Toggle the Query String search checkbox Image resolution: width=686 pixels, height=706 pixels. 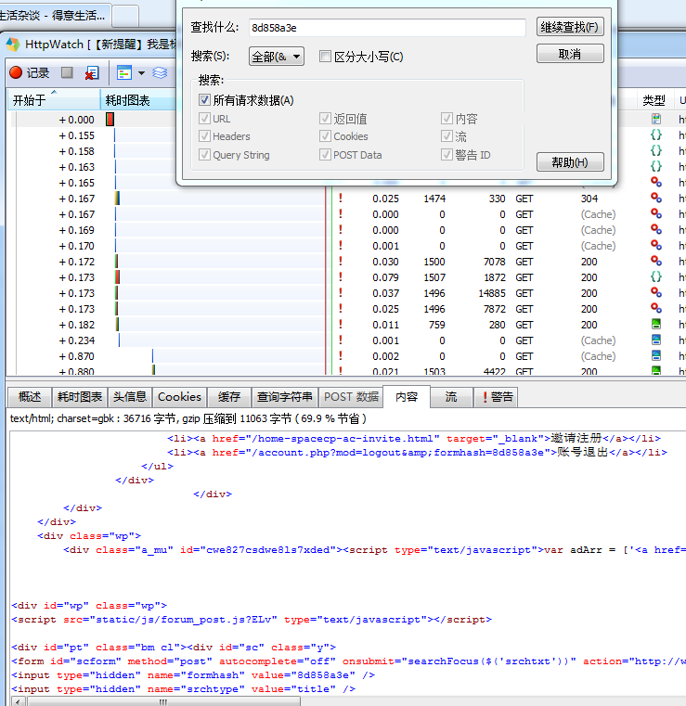[x=204, y=155]
